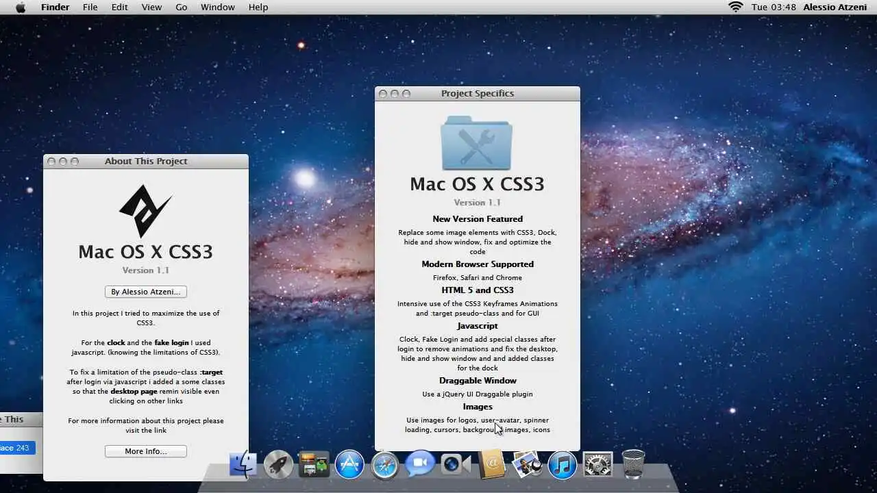This screenshot has width=877, height=493.
Task: Click the Images heading
Action: tap(478, 407)
